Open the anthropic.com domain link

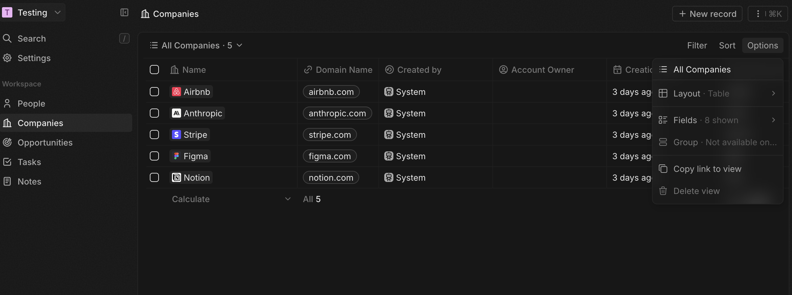[x=337, y=113]
